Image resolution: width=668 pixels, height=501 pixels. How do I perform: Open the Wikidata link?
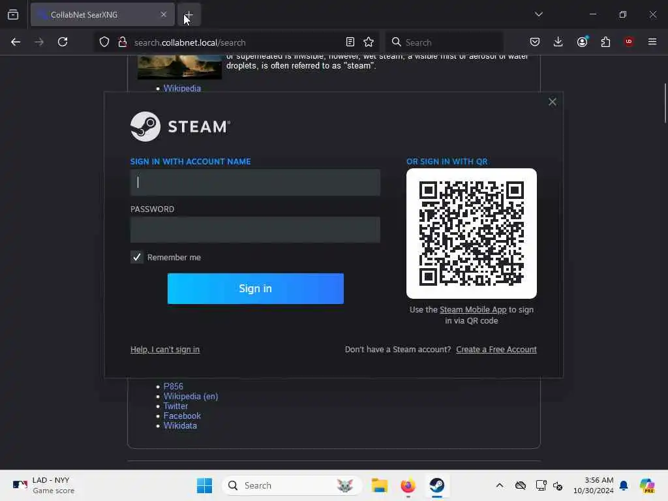(x=180, y=425)
